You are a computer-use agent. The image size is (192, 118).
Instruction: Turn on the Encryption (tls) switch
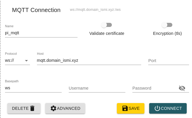167,25
